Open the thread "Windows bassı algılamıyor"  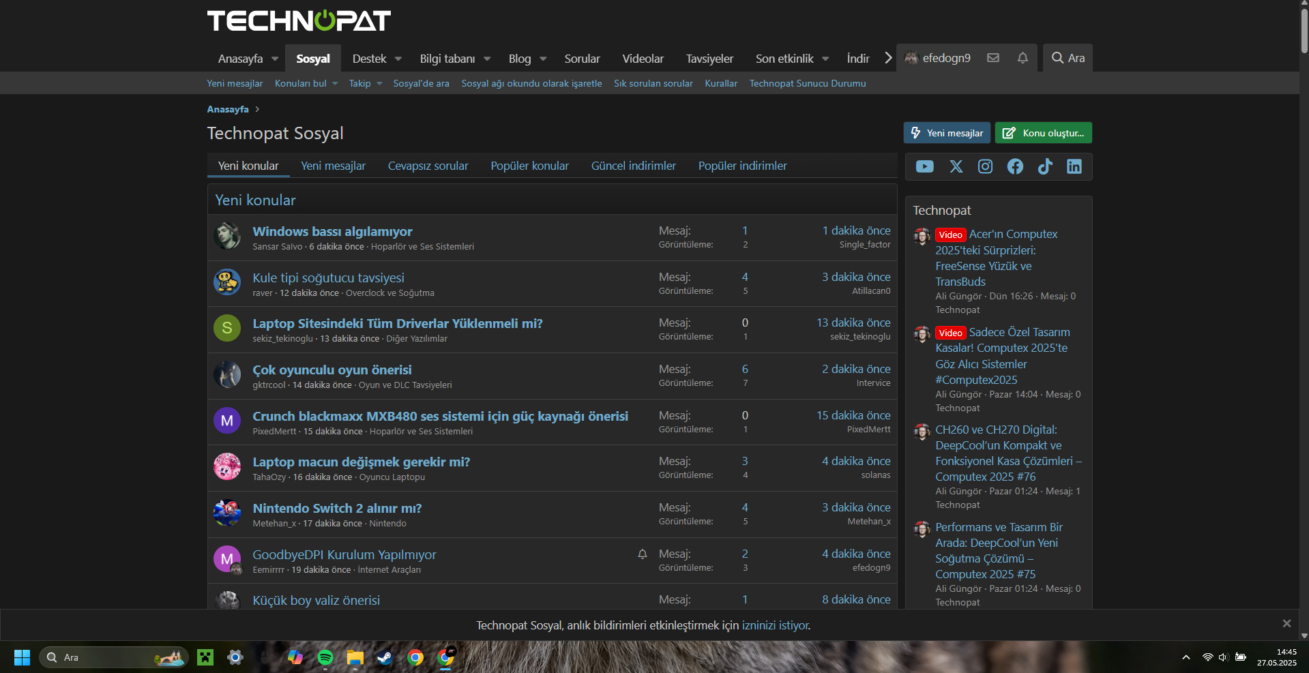point(332,231)
